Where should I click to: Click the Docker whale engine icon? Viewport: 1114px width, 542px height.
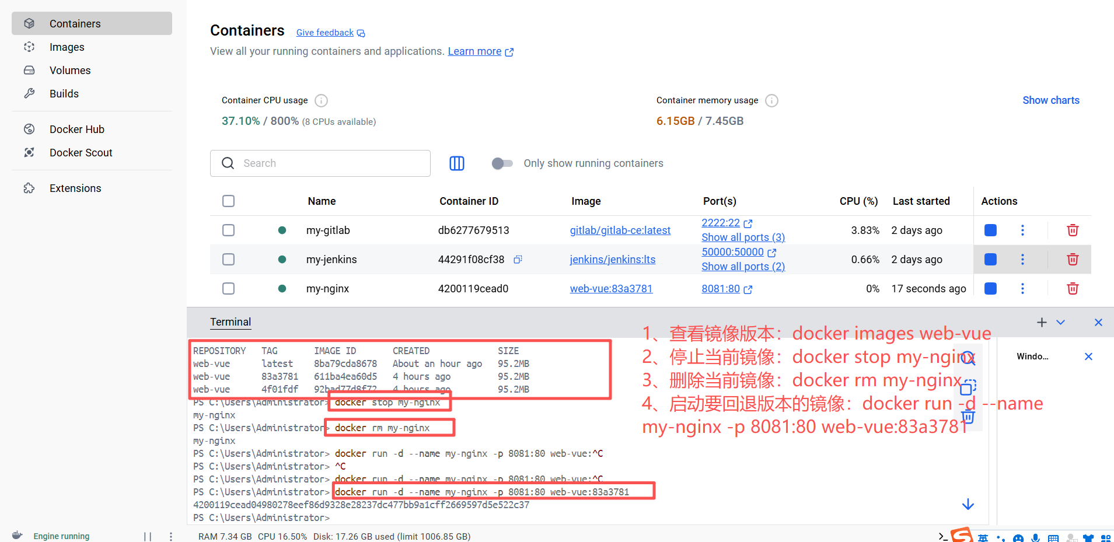tap(18, 536)
